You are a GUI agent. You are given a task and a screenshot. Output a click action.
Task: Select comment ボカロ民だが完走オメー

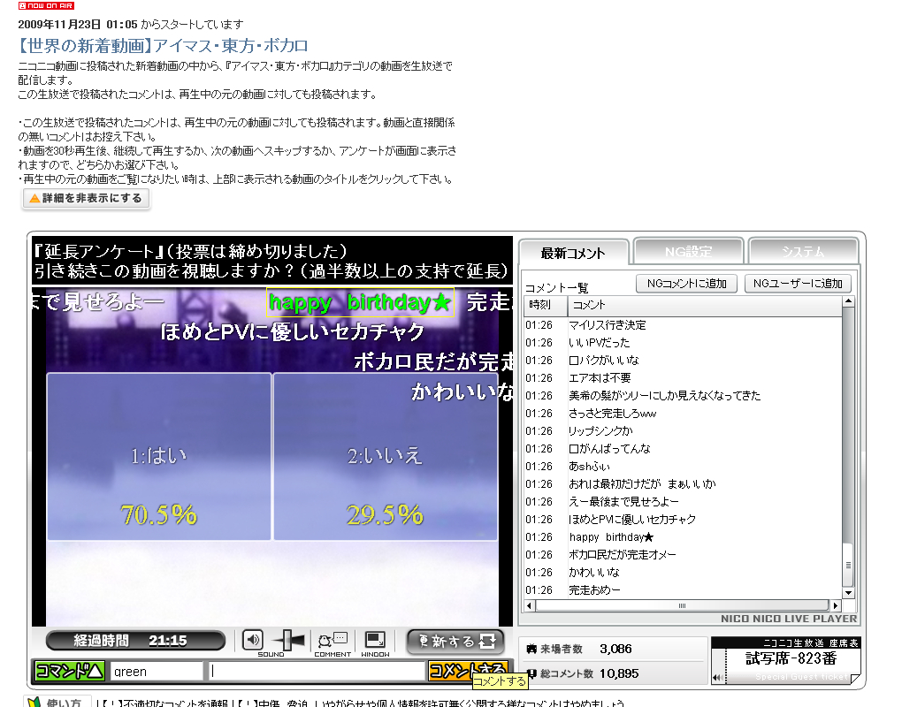pos(683,555)
